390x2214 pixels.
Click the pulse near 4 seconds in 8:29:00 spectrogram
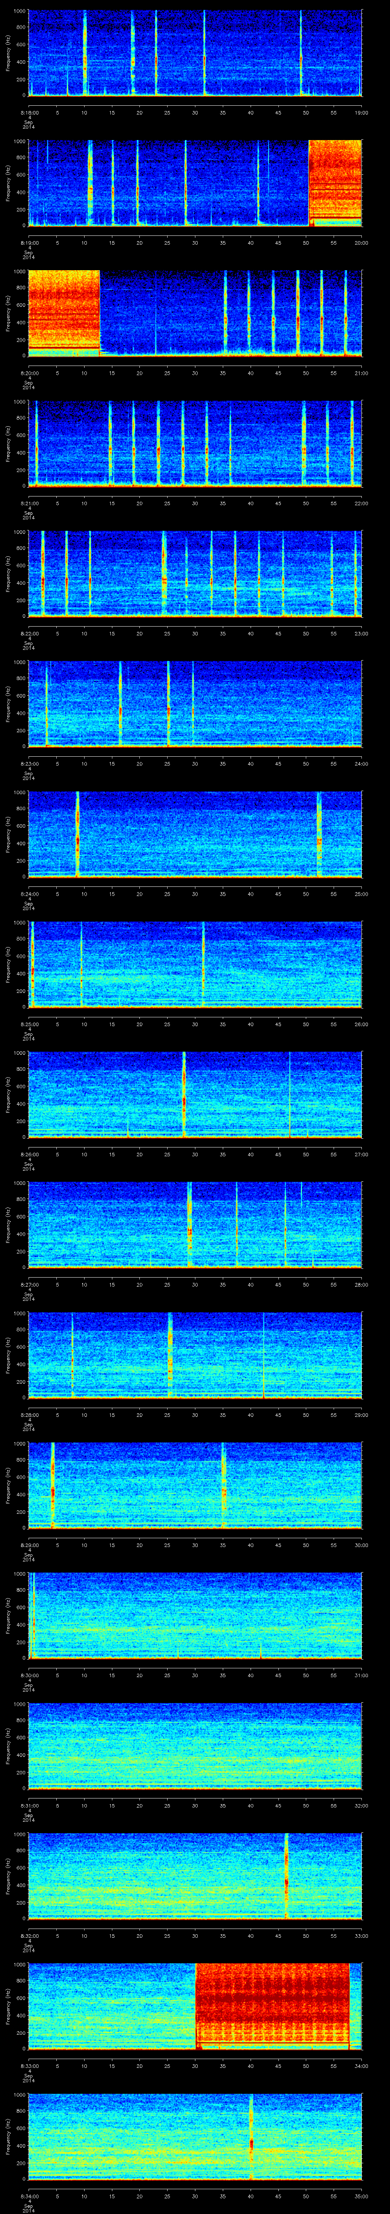pyautogui.click(x=52, y=1484)
